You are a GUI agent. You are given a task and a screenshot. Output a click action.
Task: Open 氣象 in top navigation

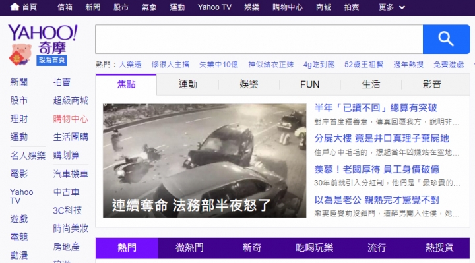[149, 7]
